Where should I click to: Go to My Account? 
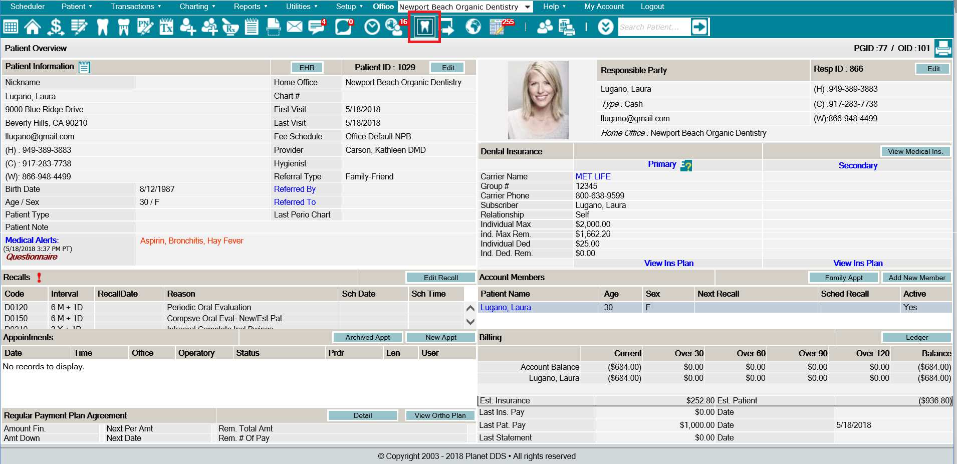pyautogui.click(x=604, y=7)
